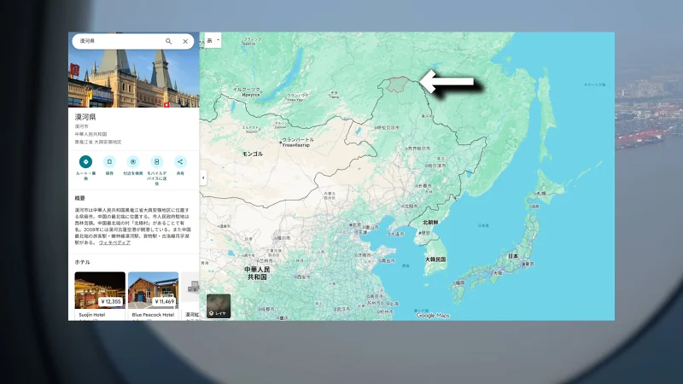Open route directions for 漠河県

tap(85, 161)
